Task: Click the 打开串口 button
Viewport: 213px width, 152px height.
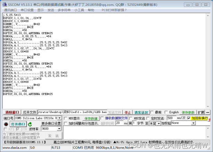Action: (x=18, y=124)
